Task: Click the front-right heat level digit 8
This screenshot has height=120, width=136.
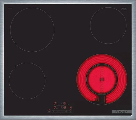Action: click(x=65, y=107)
